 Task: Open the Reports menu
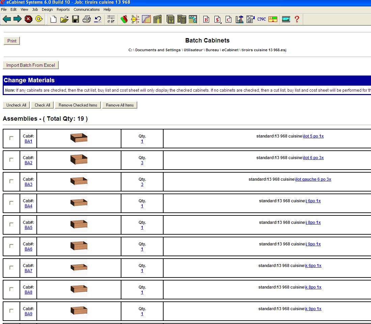63,9
